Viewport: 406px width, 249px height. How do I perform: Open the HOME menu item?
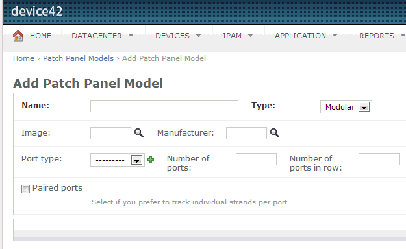(x=40, y=36)
